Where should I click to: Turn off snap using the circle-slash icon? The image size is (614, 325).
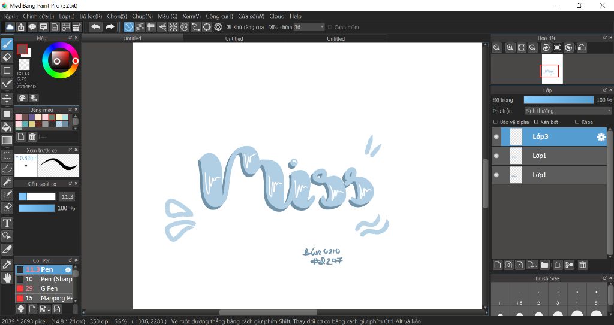coord(128,27)
